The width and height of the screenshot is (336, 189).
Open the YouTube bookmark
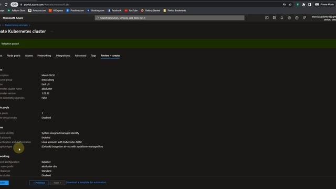131,10
